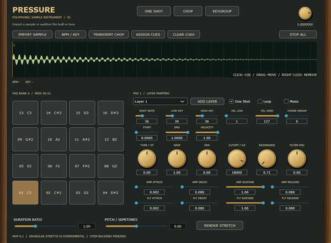
Task: Trigger pad 07 F#2
Action: point(82,166)
